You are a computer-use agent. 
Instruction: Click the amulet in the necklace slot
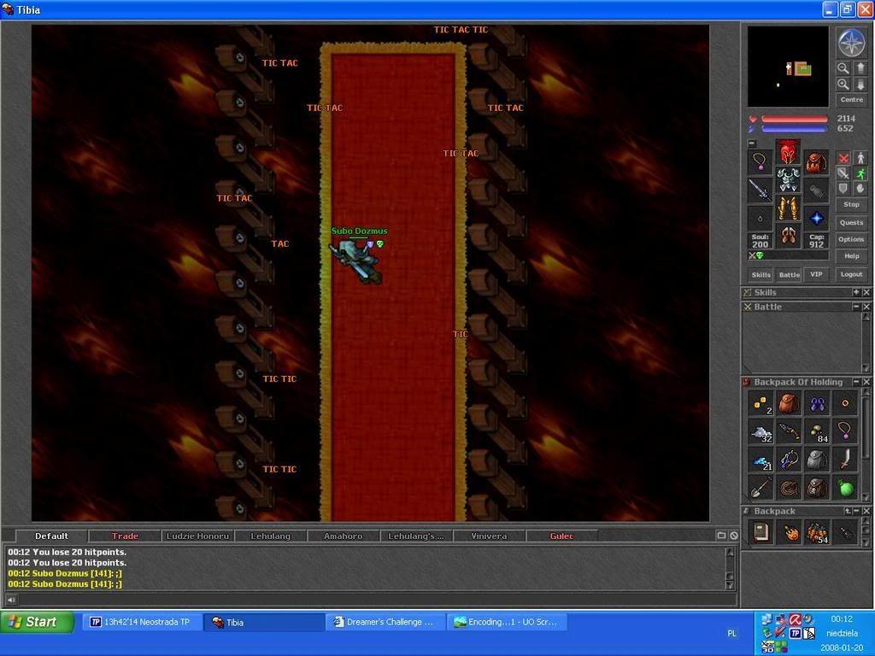(x=760, y=161)
